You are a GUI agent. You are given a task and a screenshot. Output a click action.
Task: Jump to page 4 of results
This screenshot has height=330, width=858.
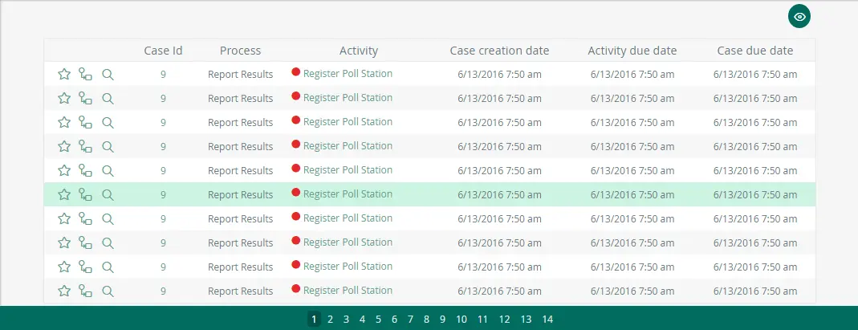[362, 319]
